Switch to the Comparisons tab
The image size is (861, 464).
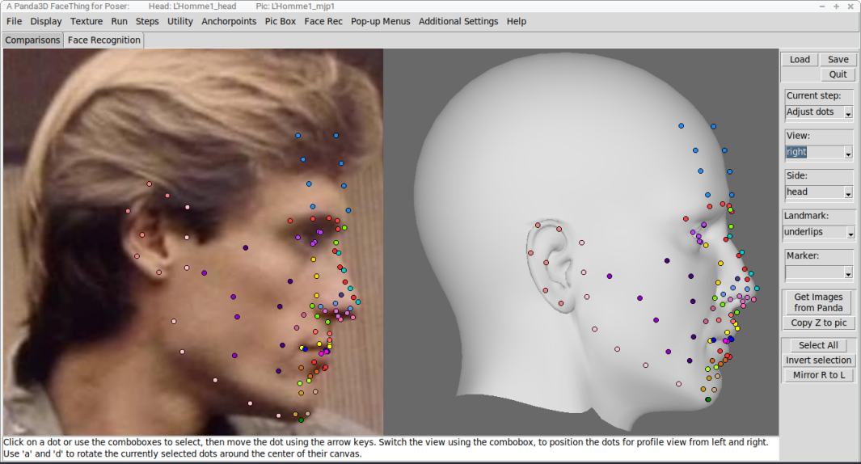click(x=32, y=40)
